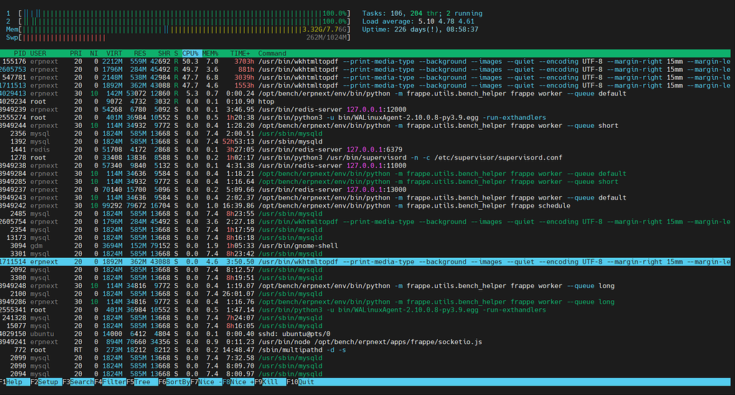Click the highlighted CPU% column header
Image resolution: width=735 pixels, height=395 pixels.
click(x=190, y=53)
